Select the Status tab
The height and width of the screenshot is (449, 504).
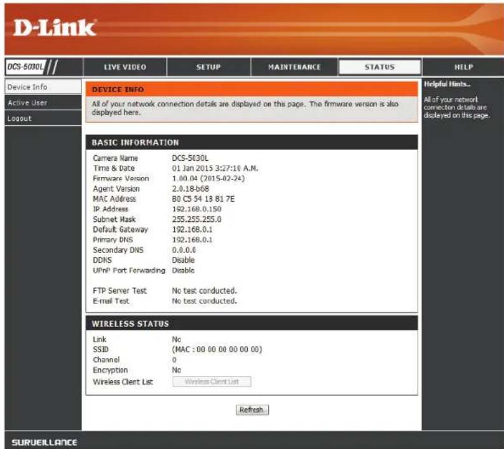[379, 67]
